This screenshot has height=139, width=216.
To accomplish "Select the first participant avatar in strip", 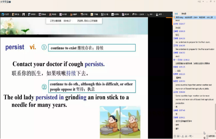I will [3, 14].
